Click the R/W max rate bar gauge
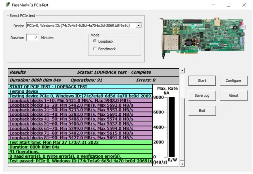 click(x=172, y=127)
